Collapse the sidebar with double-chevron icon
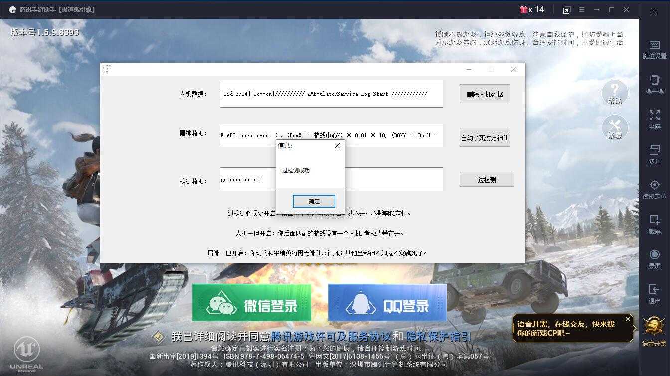This screenshot has height=376, width=670. 655,11
